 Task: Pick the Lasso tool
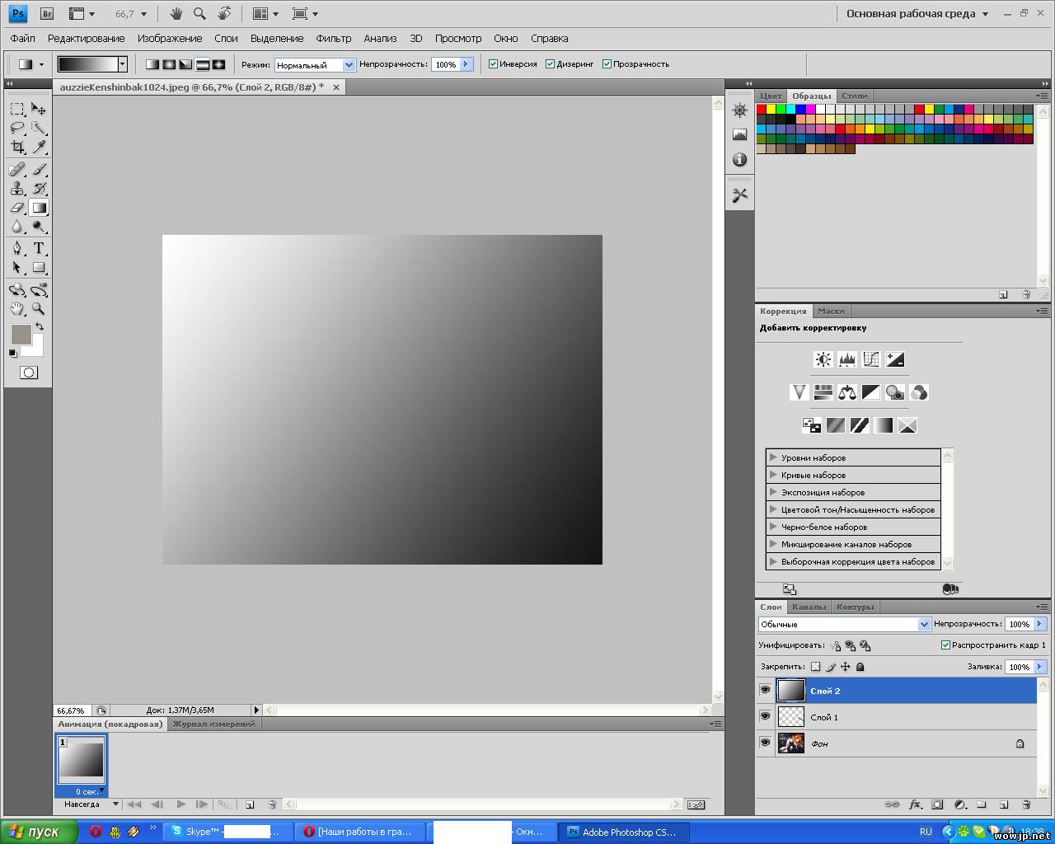(17, 128)
